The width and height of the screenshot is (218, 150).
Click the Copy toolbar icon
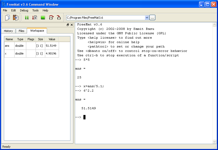coord(8,18)
